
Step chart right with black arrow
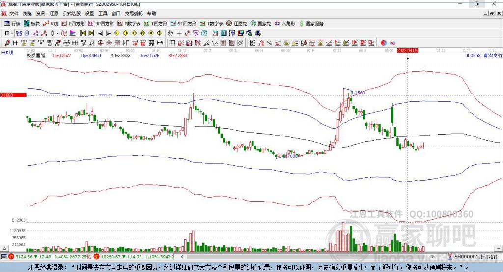pos(109,33)
